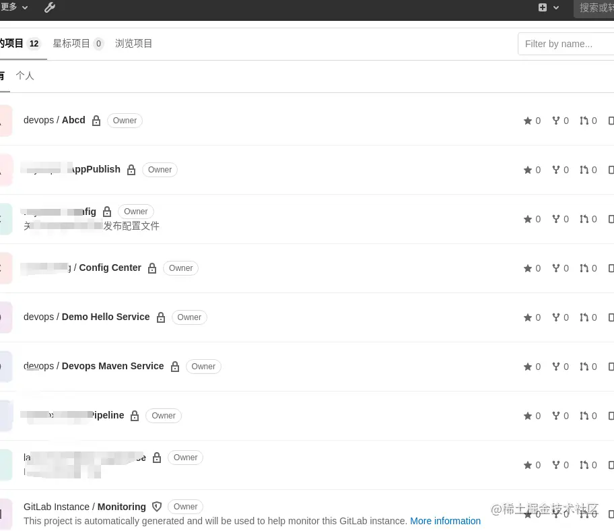The width and height of the screenshot is (614, 531).
Task: Click forks icon on Devops Maven Service row
Action: coord(556,366)
